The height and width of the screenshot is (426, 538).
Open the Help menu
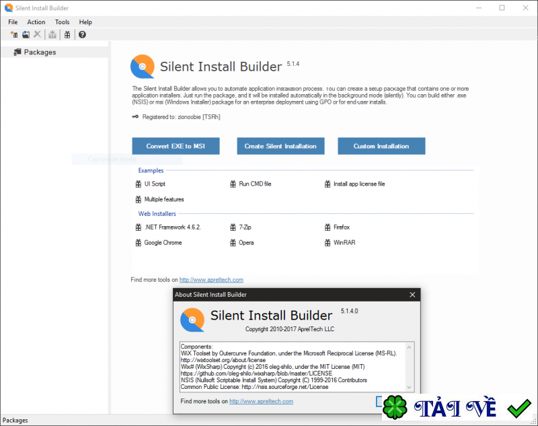point(85,22)
